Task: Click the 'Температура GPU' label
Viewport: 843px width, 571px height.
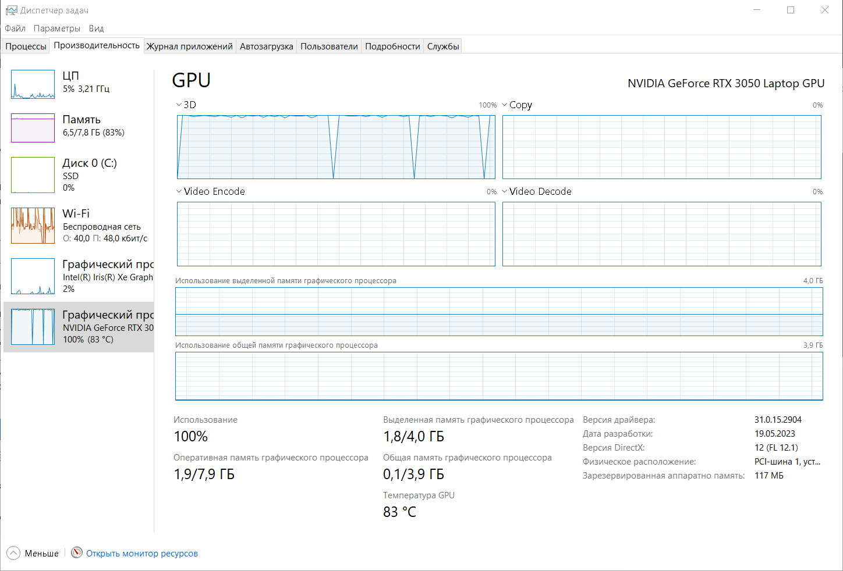Action: pos(419,495)
